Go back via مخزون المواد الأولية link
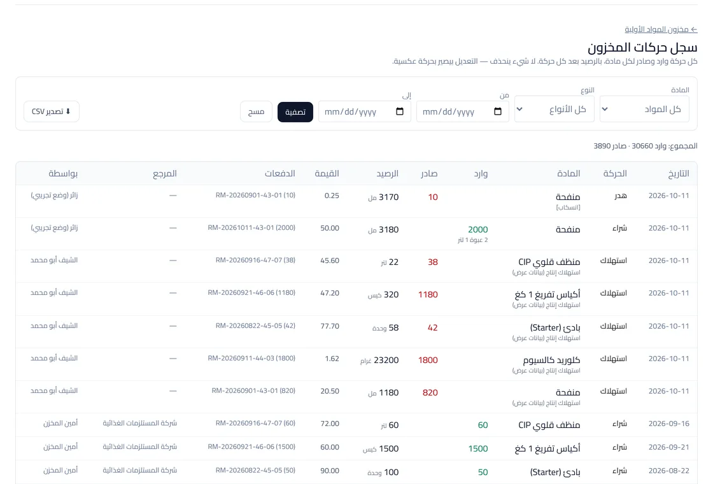713x484 pixels. tap(661, 29)
